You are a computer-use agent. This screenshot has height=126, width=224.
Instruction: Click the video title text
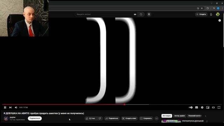pos(44,113)
